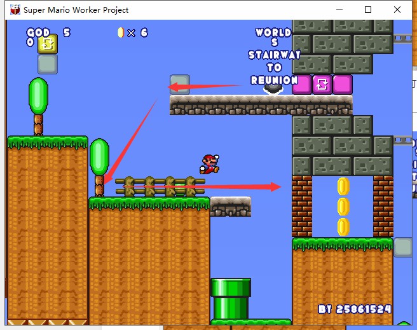Viewport: 417px width, 330px height.
Task: Click the Super Mario Worker Project window title
Action: click(x=76, y=10)
